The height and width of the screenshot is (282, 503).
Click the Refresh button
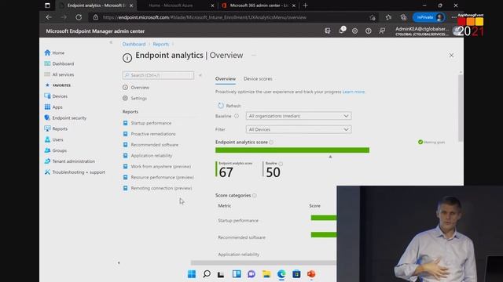(x=229, y=106)
